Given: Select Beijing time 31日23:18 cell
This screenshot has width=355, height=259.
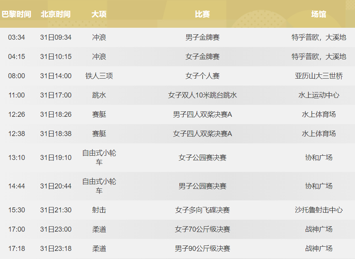Looking at the screenshot, I should [56, 249].
